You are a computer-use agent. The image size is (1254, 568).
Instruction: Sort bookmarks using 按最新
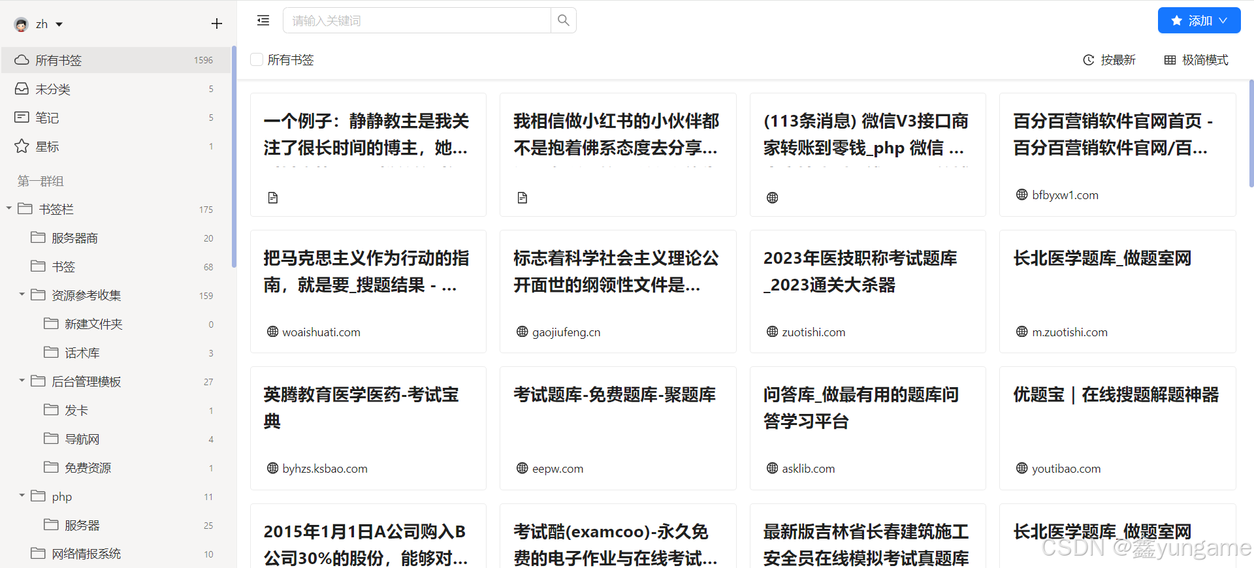coord(1110,60)
